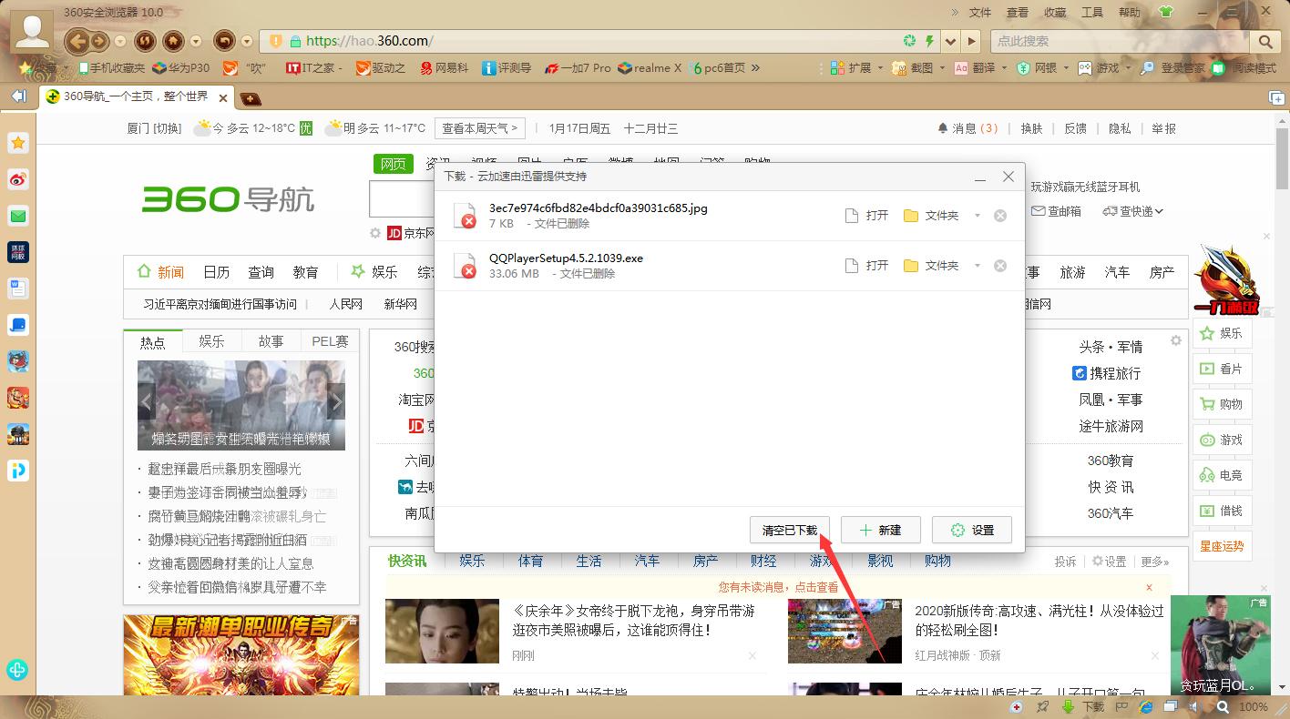1290x719 pixels.
Task: Open 消息 notifications link
Action: [967, 128]
